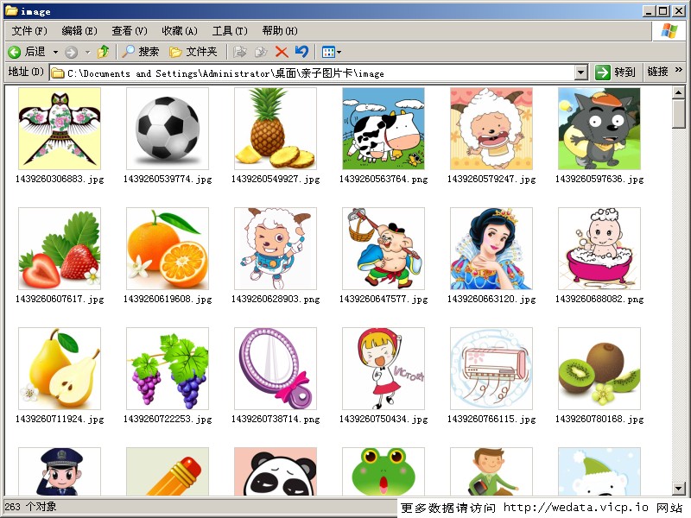Click the 263 个对象 status bar text
The height and width of the screenshot is (518, 691).
30,507
